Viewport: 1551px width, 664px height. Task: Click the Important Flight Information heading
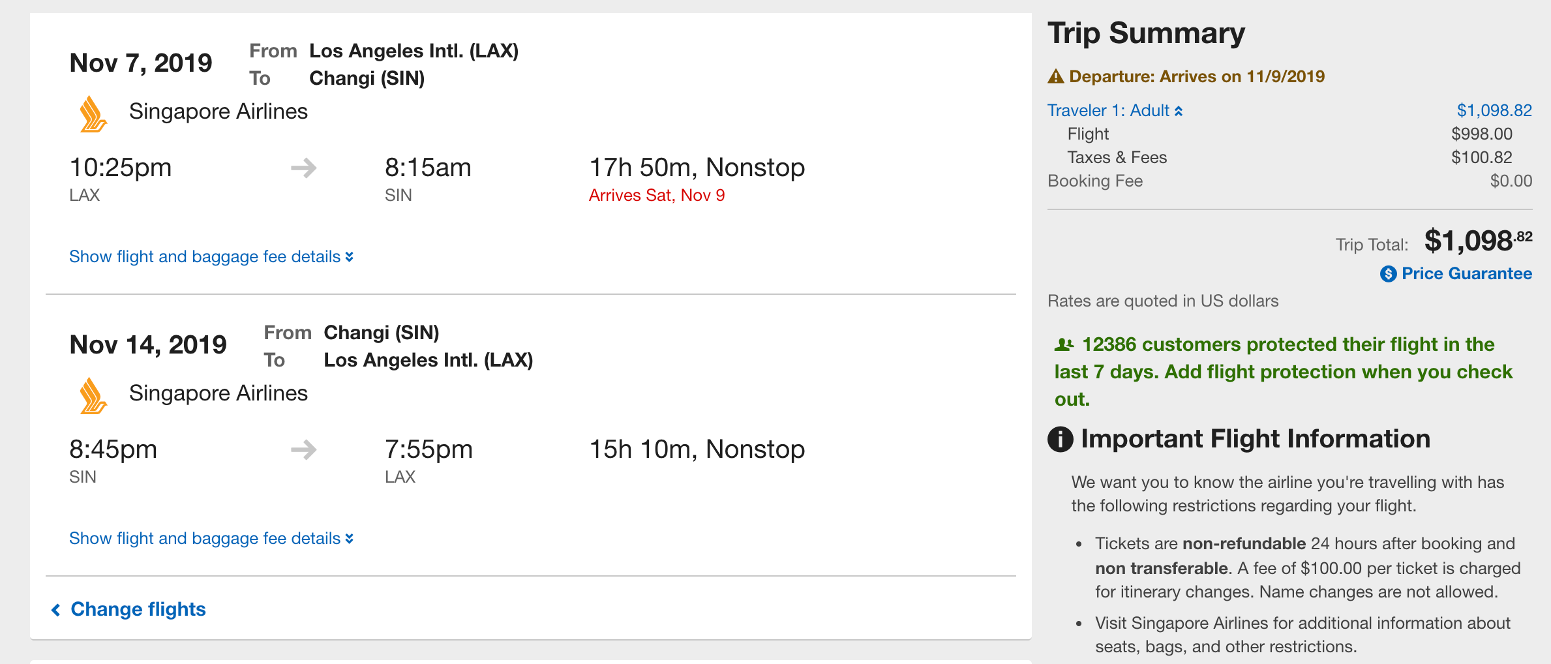[x=1255, y=439]
